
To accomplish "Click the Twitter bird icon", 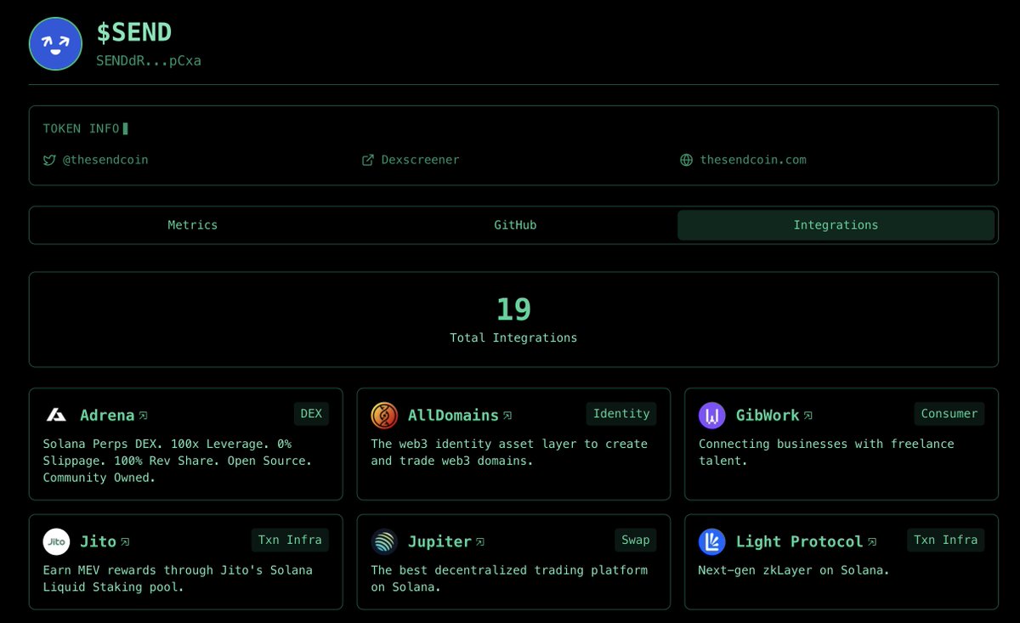I will coord(49,159).
